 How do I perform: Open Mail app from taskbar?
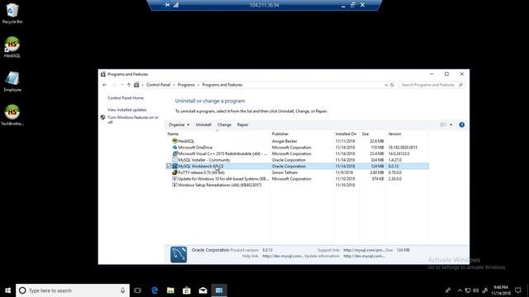pyautogui.click(x=203, y=290)
